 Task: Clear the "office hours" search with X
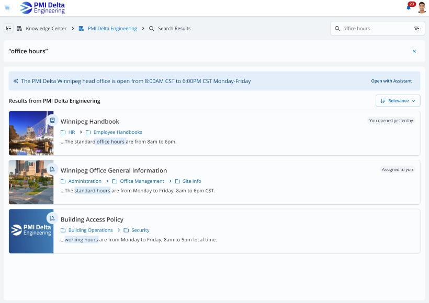coord(414,51)
